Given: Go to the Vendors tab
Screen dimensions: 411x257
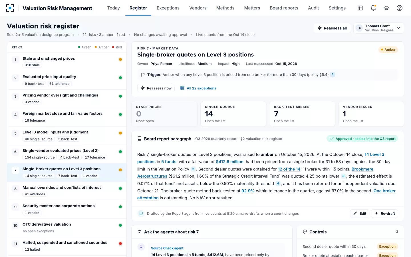Looking at the screenshot, I should 198,8.
